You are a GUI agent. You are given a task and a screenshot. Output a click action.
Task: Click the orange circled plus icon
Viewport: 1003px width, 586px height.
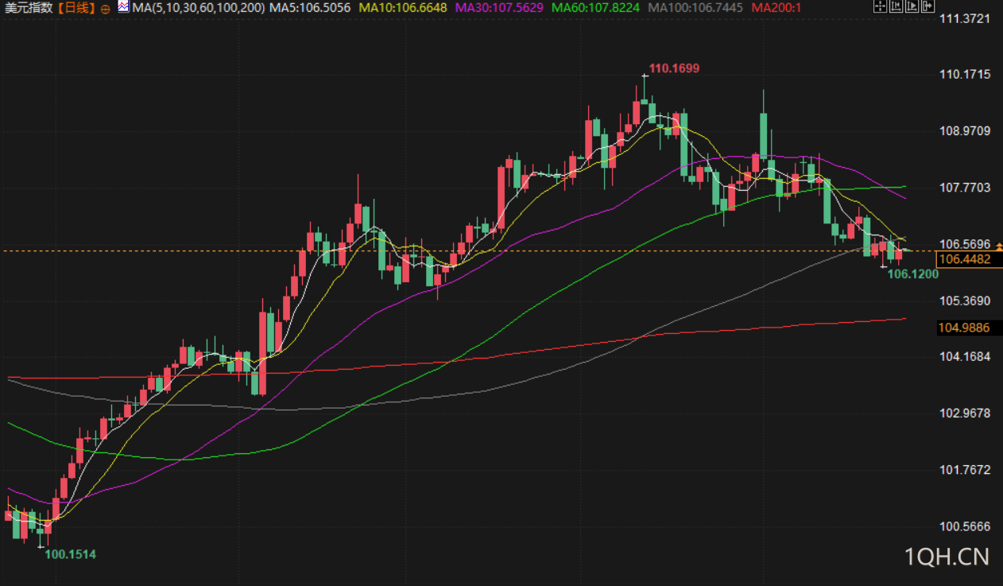(x=106, y=9)
